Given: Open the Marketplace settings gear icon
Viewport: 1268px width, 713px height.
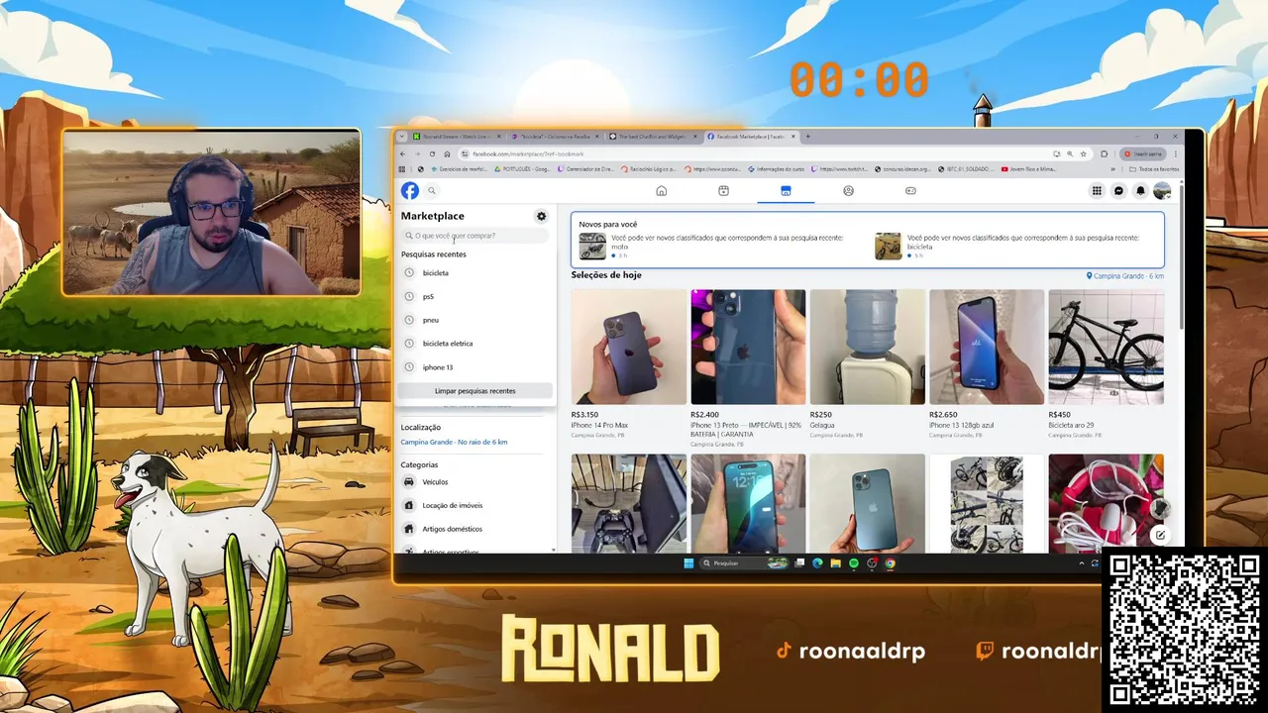Looking at the screenshot, I should point(541,216).
